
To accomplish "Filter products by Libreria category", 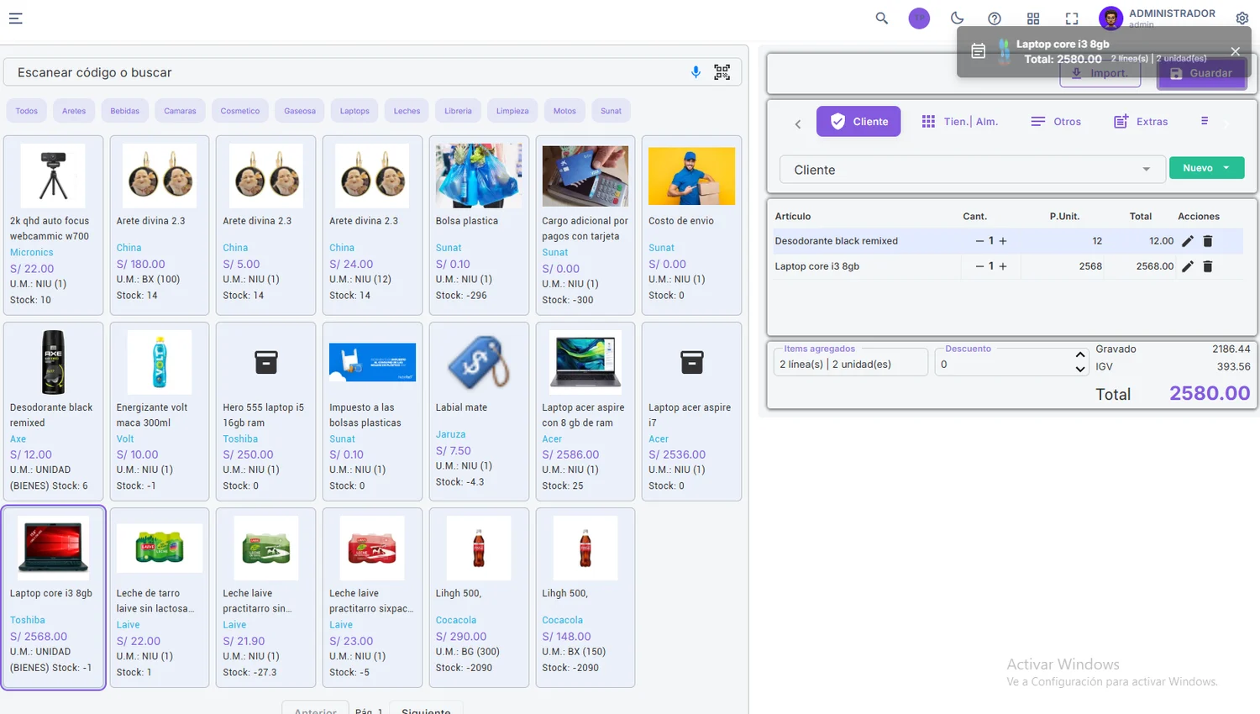I will (459, 111).
